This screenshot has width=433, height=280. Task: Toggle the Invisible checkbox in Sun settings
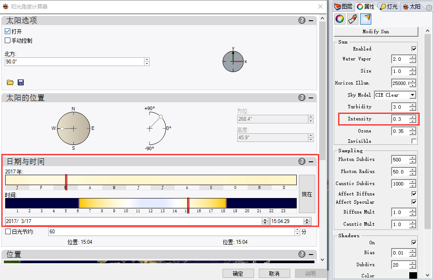(x=414, y=141)
